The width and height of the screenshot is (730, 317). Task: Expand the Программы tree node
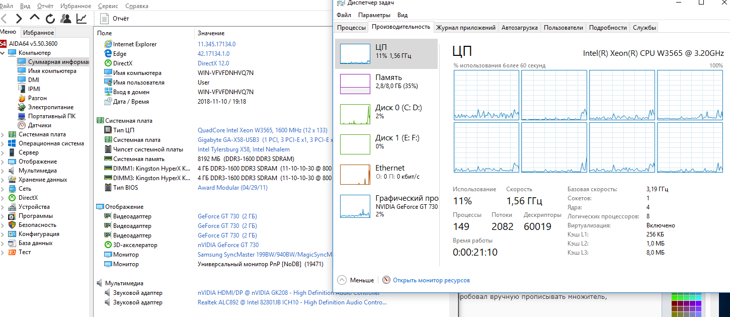pyautogui.click(x=3, y=216)
